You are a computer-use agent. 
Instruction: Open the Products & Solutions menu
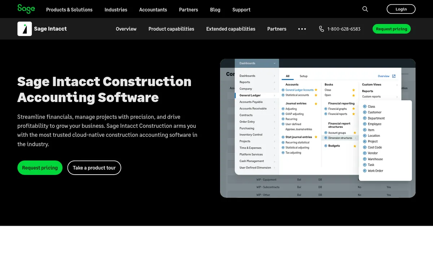tap(69, 10)
